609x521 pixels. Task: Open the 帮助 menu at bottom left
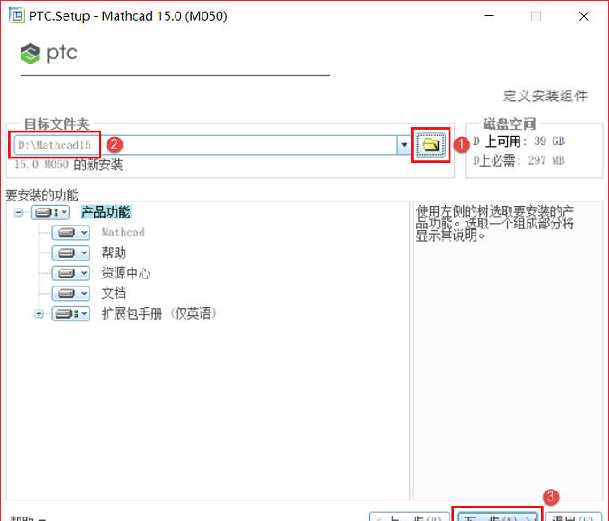coord(28,518)
